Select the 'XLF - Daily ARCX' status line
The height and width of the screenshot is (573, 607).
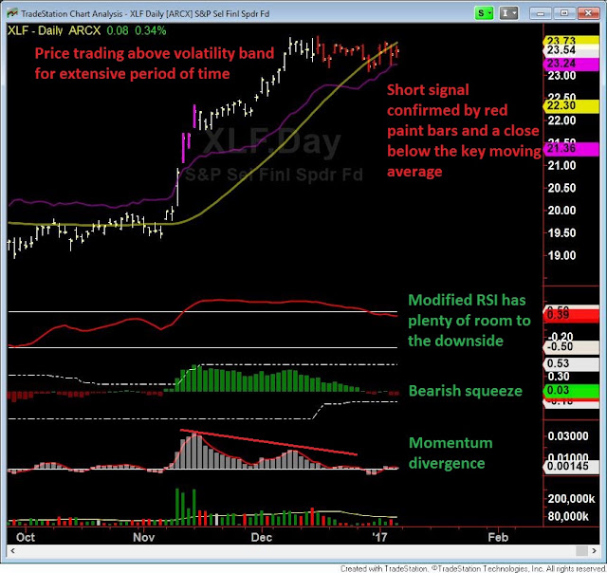(x=54, y=30)
